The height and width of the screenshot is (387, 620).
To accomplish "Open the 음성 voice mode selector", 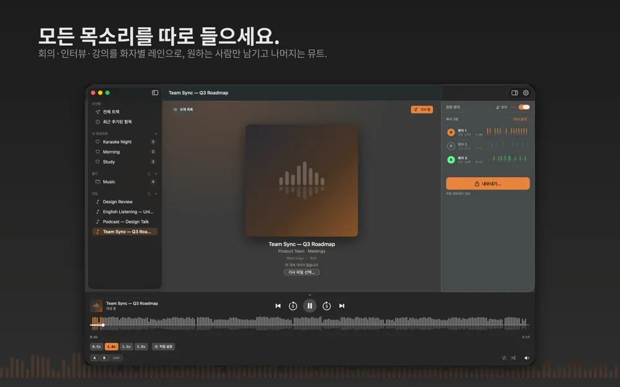I will click(x=502, y=107).
